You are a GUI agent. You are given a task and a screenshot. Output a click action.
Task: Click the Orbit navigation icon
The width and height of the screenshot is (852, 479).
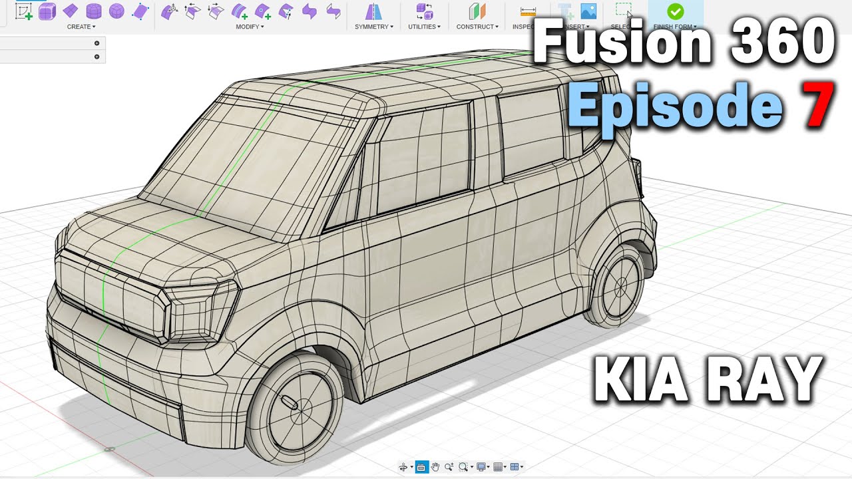[403, 467]
